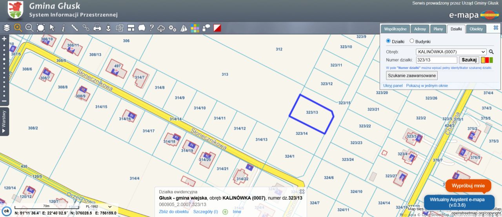The image size is (502, 217).
Task: Open the Obręb KALINÓWKA (0007) dropdown
Action: [x=451, y=52]
